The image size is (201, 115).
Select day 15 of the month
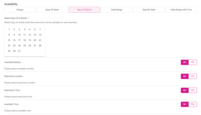click(x=9, y=40)
